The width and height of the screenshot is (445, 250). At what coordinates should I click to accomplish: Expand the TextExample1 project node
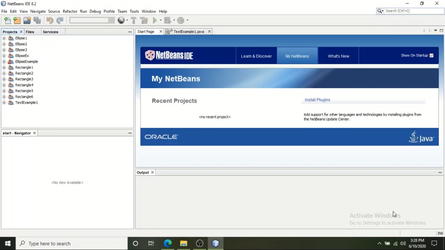point(4,102)
